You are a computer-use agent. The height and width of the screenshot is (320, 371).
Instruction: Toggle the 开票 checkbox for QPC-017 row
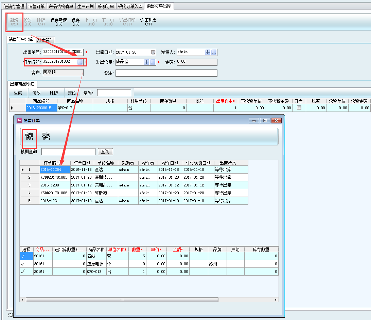coord(299,108)
